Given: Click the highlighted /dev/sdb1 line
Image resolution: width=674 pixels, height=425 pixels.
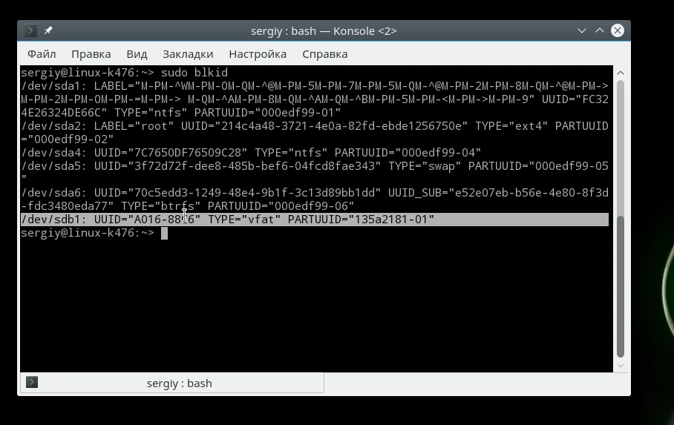Looking at the screenshot, I should point(314,220).
